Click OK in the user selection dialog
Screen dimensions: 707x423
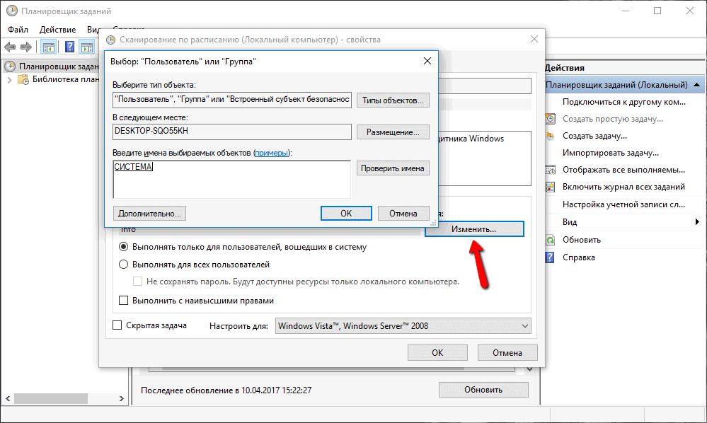pos(346,214)
